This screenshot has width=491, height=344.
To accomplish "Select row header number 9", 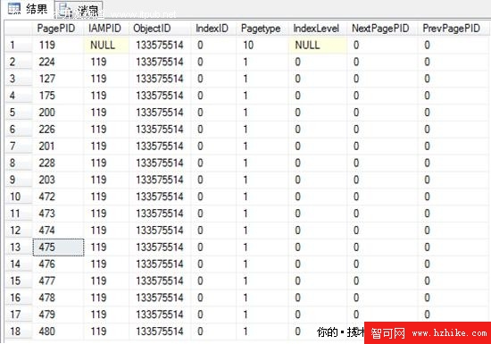I will (19, 180).
